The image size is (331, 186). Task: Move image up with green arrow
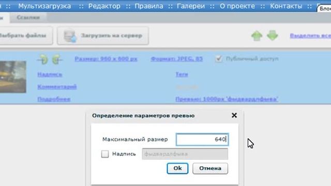tap(257, 36)
